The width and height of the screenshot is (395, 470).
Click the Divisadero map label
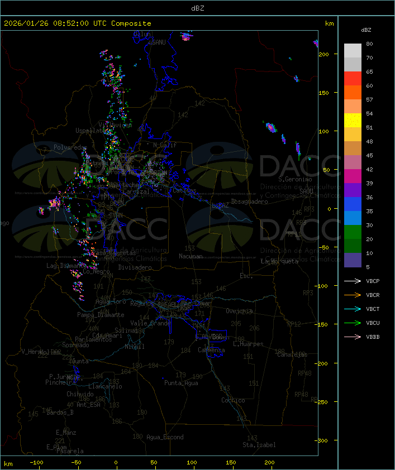135,267
